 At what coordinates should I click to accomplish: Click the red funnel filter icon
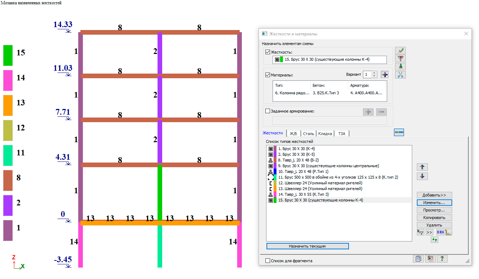(x=401, y=59)
